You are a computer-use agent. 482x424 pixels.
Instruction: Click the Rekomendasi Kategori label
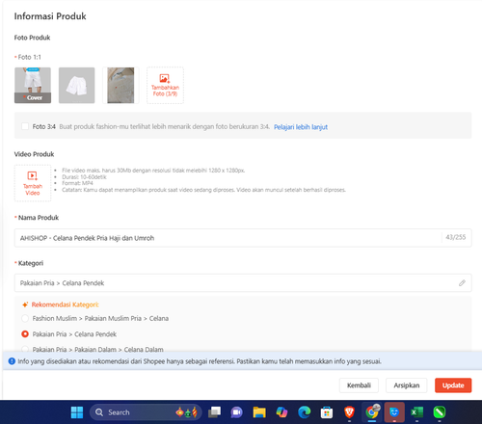click(65, 305)
